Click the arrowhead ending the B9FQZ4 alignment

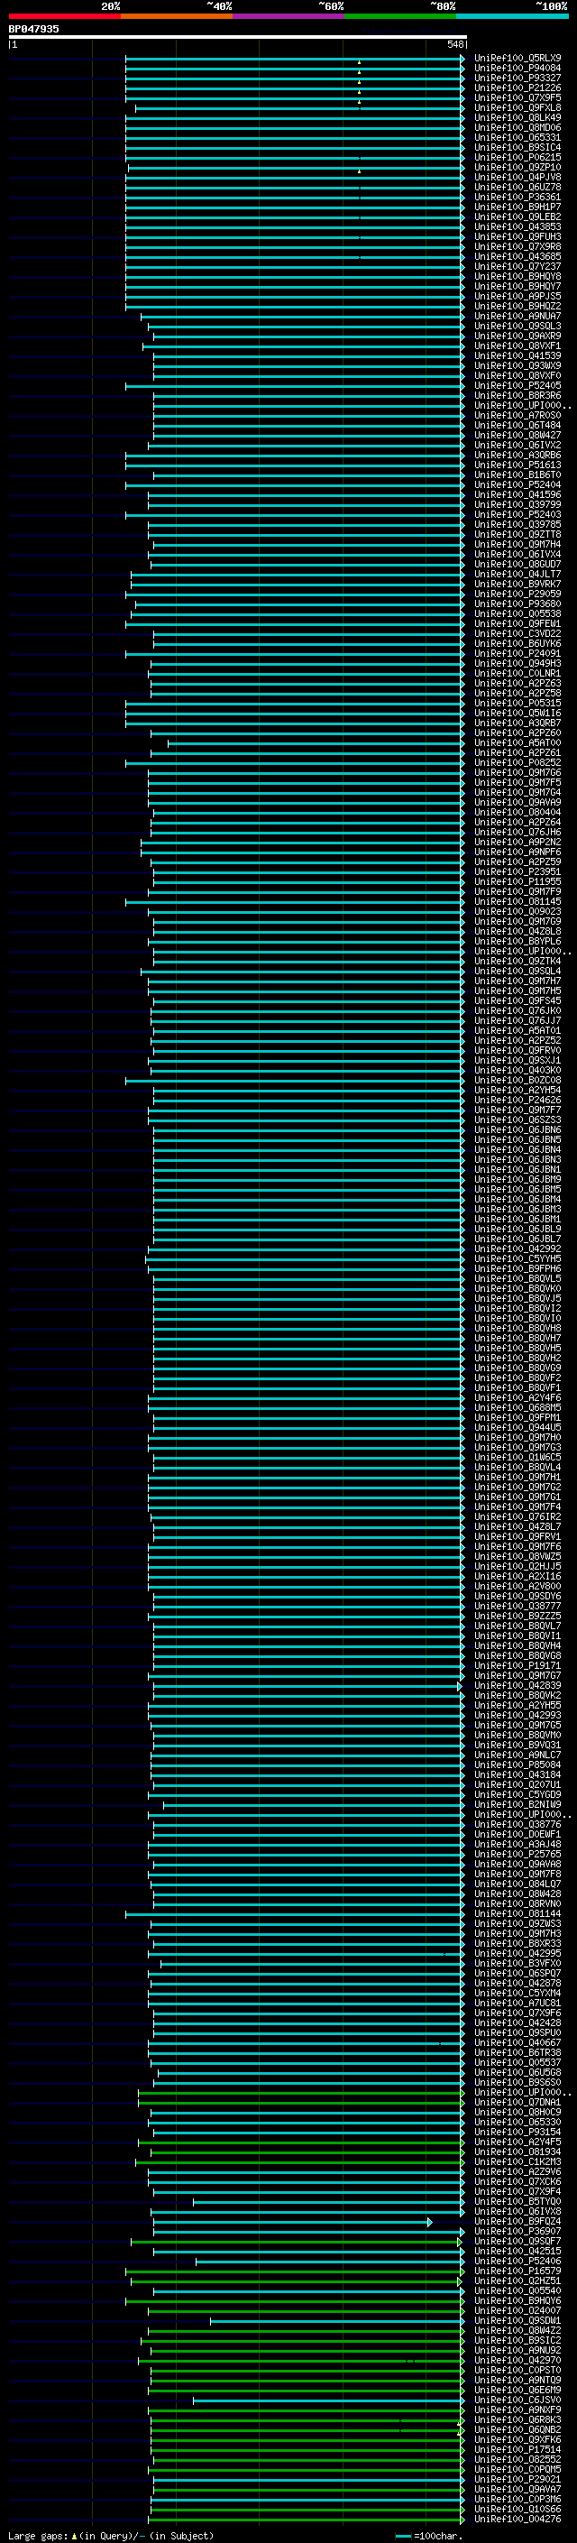[x=429, y=2221]
